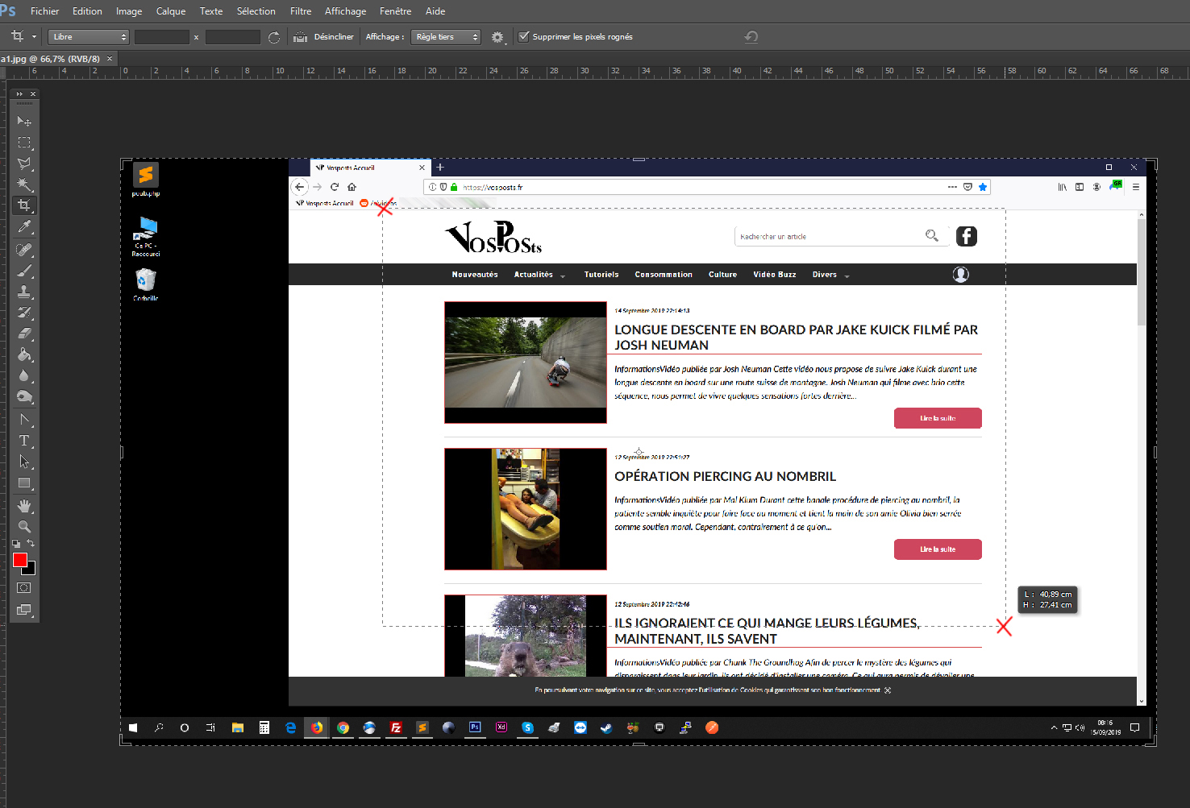Image resolution: width=1190 pixels, height=808 pixels.
Task: Open the Sélection menu
Action: 256,11
